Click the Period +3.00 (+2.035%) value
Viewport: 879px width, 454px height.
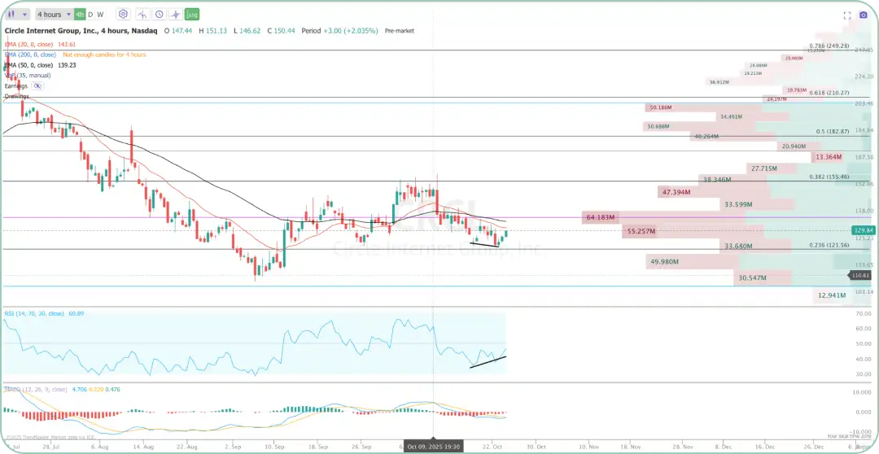pyautogui.click(x=339, y=31)
